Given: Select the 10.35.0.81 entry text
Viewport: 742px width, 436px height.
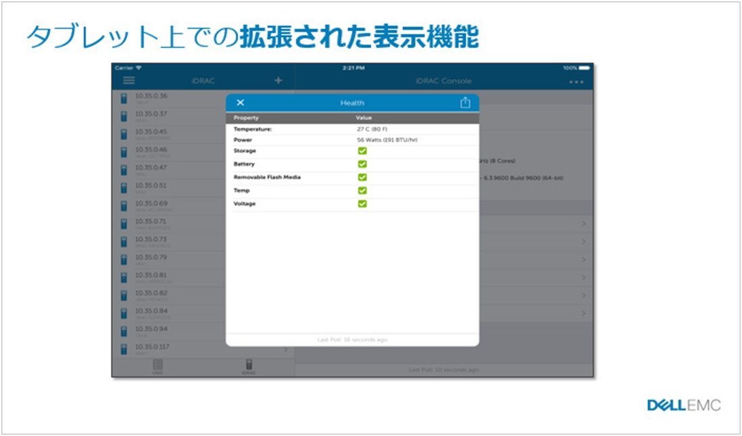Looking at the screenshot, I should pyautogui.click(x=151, y=275).
